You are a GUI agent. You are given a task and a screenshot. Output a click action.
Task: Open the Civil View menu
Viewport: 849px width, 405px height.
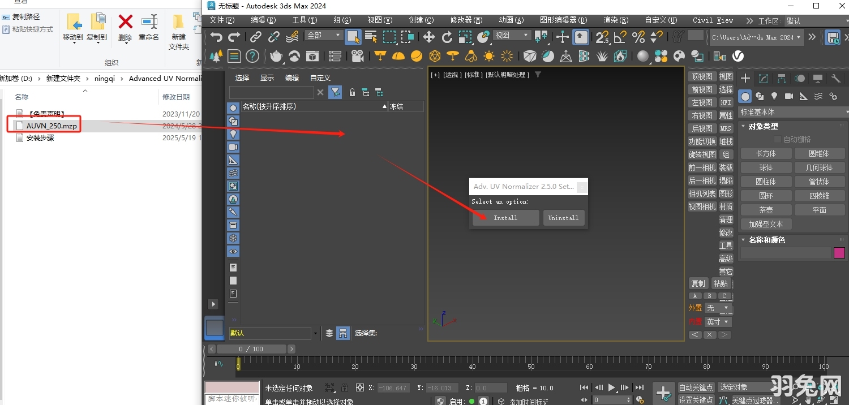[x=711, y=20]
